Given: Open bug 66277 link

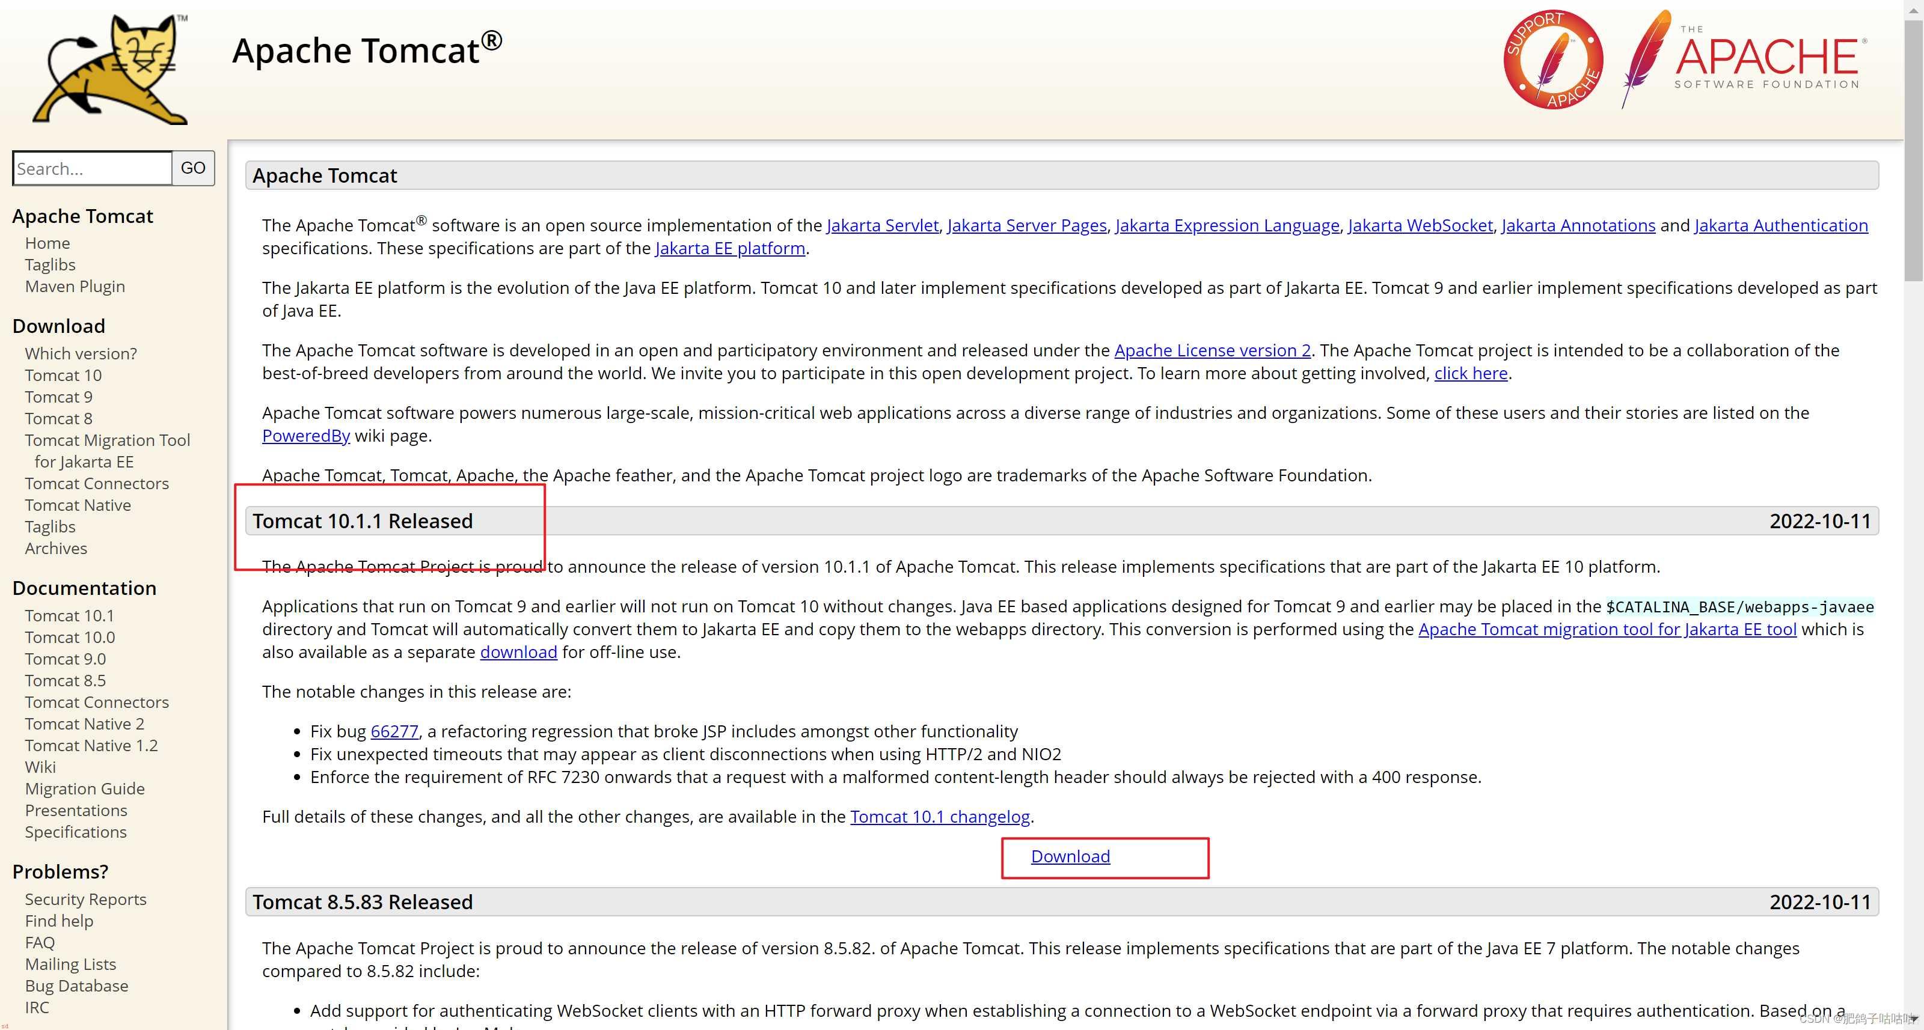Looking at the screenshot, I should (394, 731).
